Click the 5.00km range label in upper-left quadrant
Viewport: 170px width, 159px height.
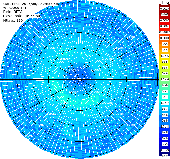30,26
